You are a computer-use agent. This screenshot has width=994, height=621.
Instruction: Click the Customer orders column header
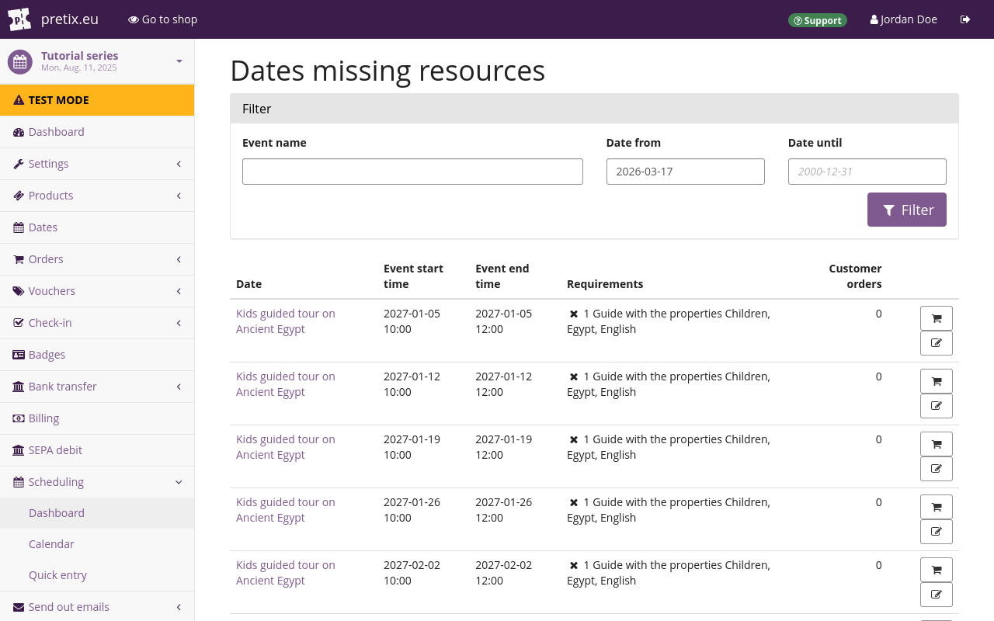[855, 276]
